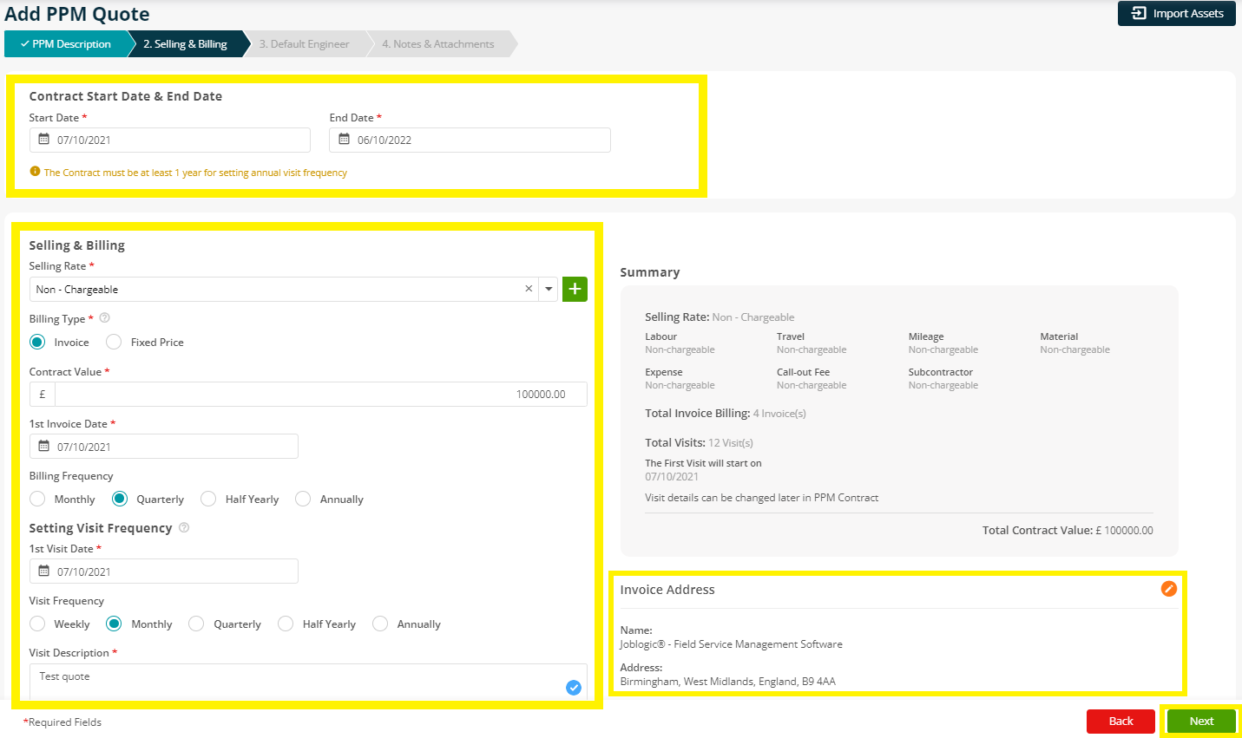Click the Billing Type help question icon
The height and width of the screenshot is (738, 1242).
[105, 318]
